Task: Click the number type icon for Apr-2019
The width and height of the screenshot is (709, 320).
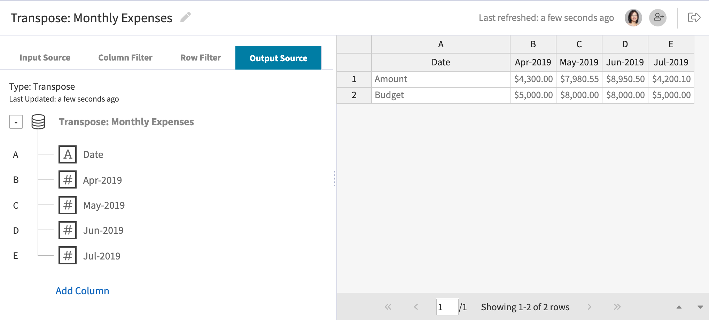Action: [x=68, y=179]
